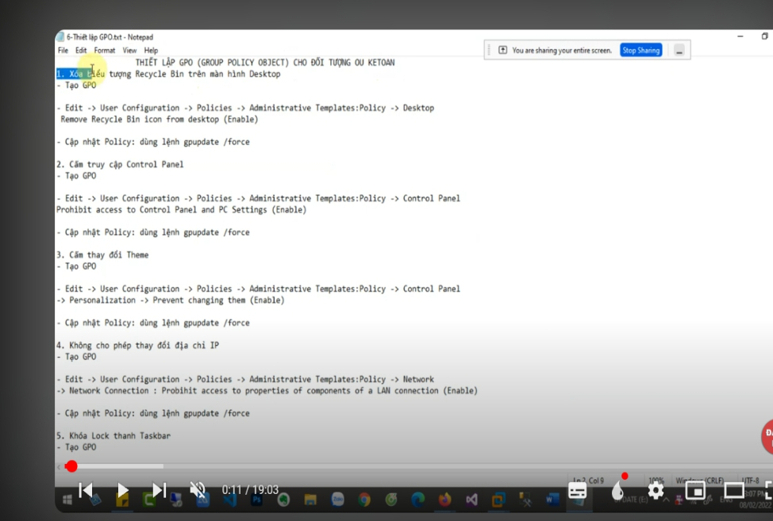Open Zalo from taskbar
This screenshot has width=773, height=521.
338,500
